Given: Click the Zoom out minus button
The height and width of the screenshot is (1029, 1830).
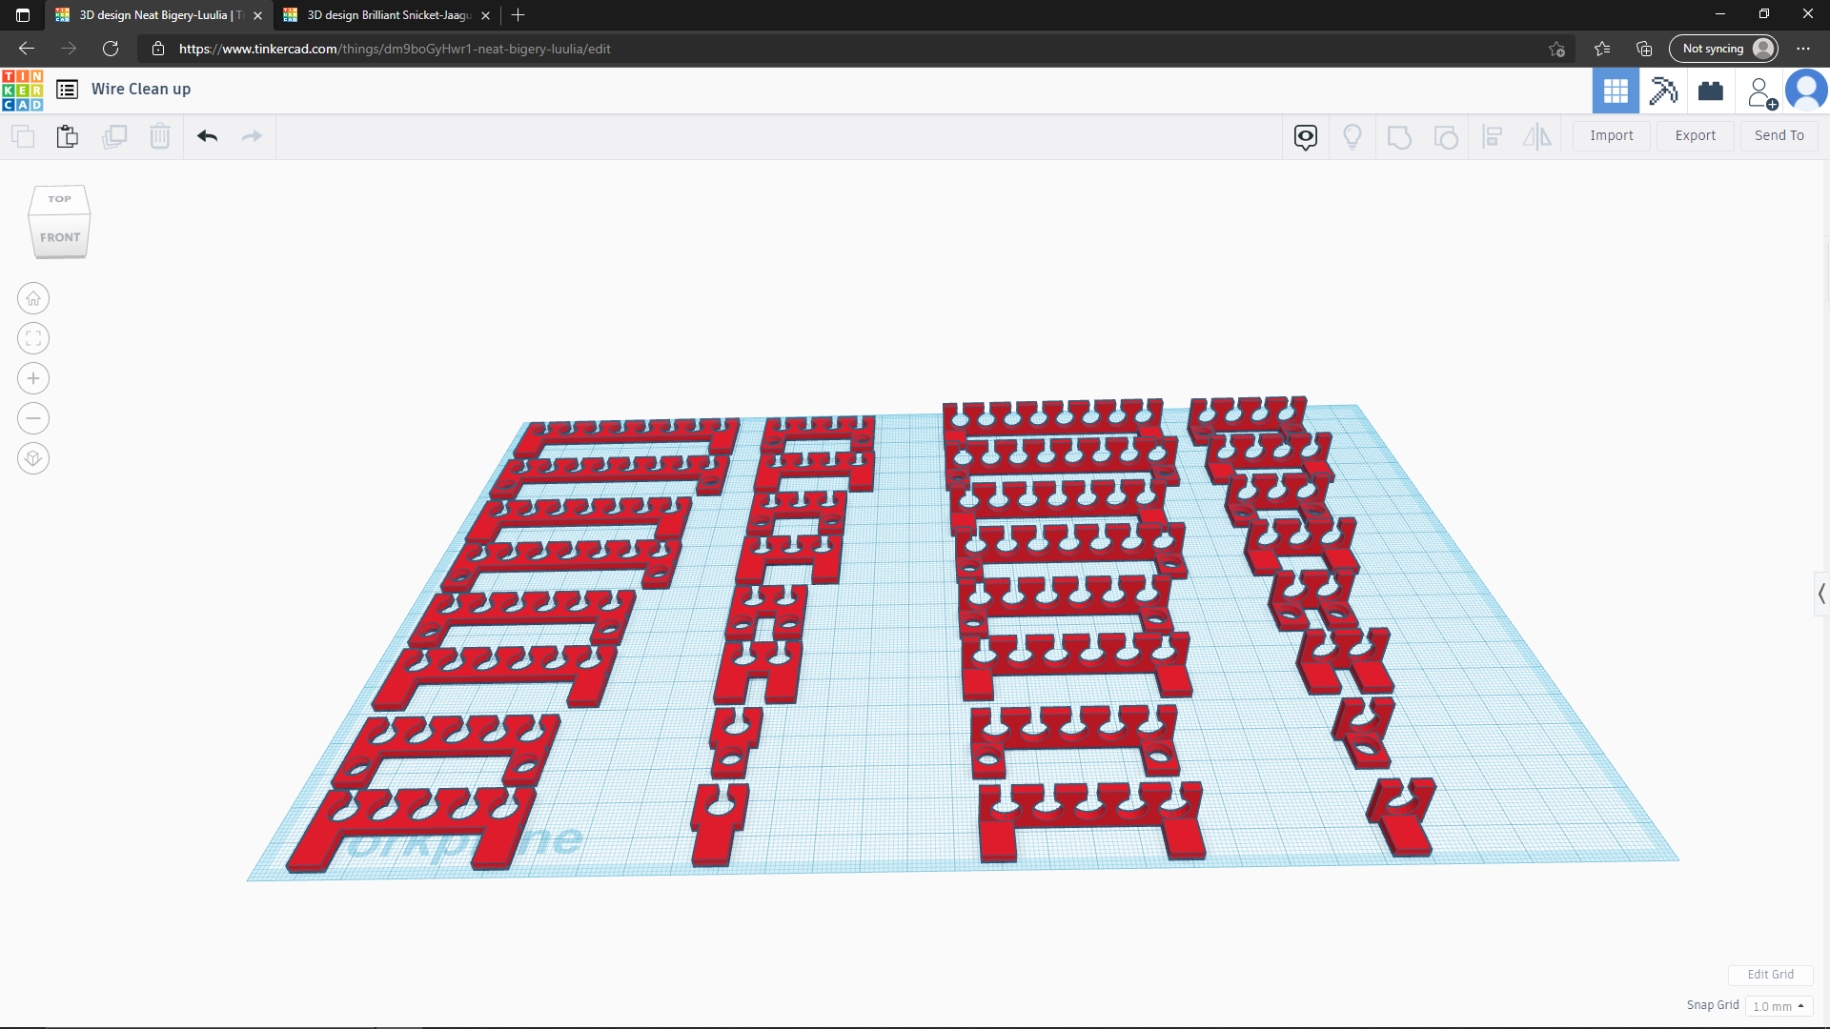Looking at the screenshot, I should [x=33, y=418].
